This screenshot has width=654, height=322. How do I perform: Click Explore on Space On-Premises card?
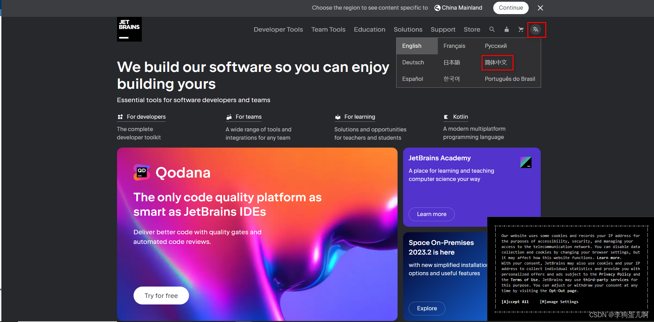[427, 309]
